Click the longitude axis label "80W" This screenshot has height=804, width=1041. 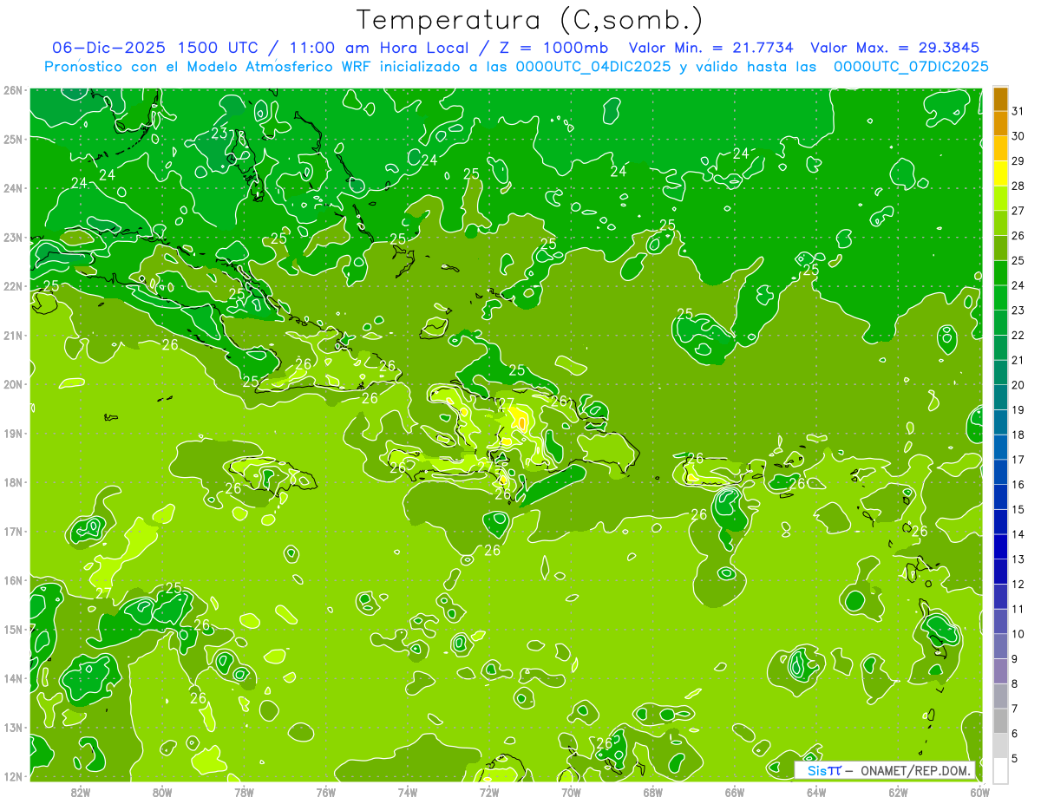[162, 793]
